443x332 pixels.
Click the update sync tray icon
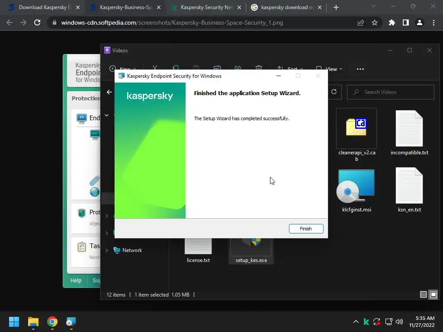(x=377, y=322)
